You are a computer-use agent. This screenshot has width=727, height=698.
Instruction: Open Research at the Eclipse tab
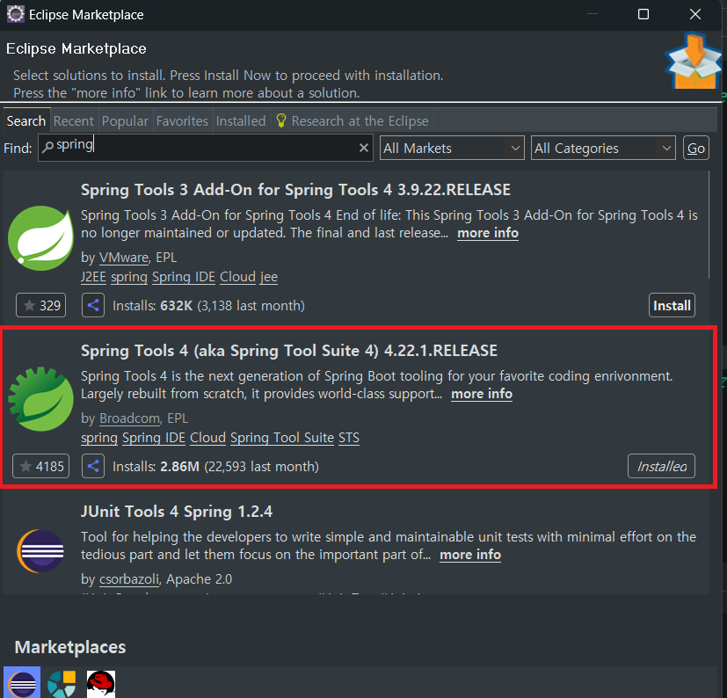(353, 121)
